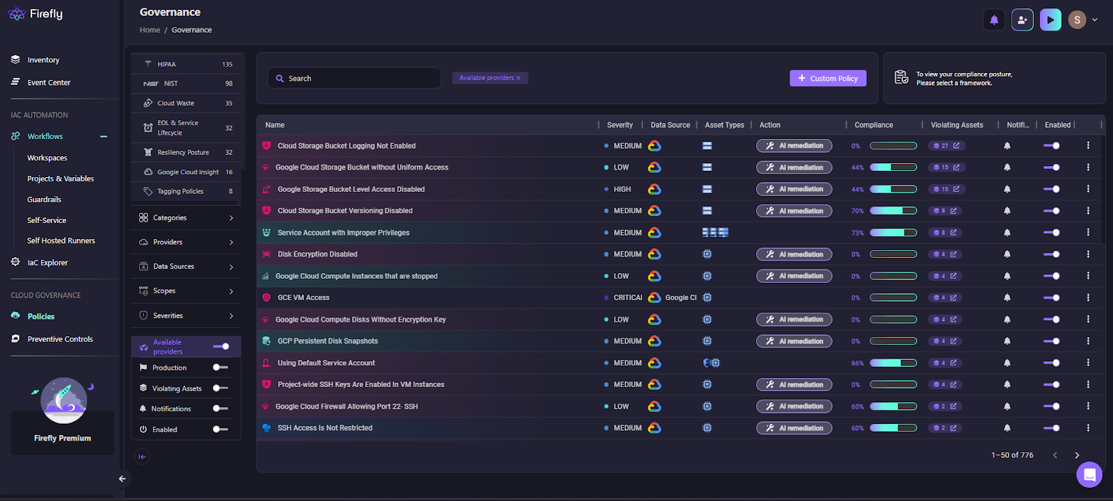Screen dimensions: 1113x501
Task: Click AI remediation for Disk Encryption Disabled
Action: (794, 254)
